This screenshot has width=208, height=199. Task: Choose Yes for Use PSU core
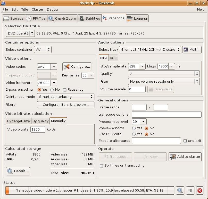pos(134,134)
